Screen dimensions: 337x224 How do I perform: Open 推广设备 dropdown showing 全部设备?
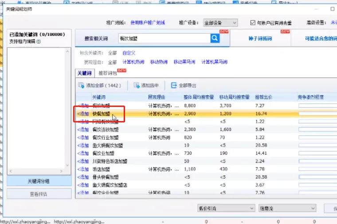pos(220,23)
